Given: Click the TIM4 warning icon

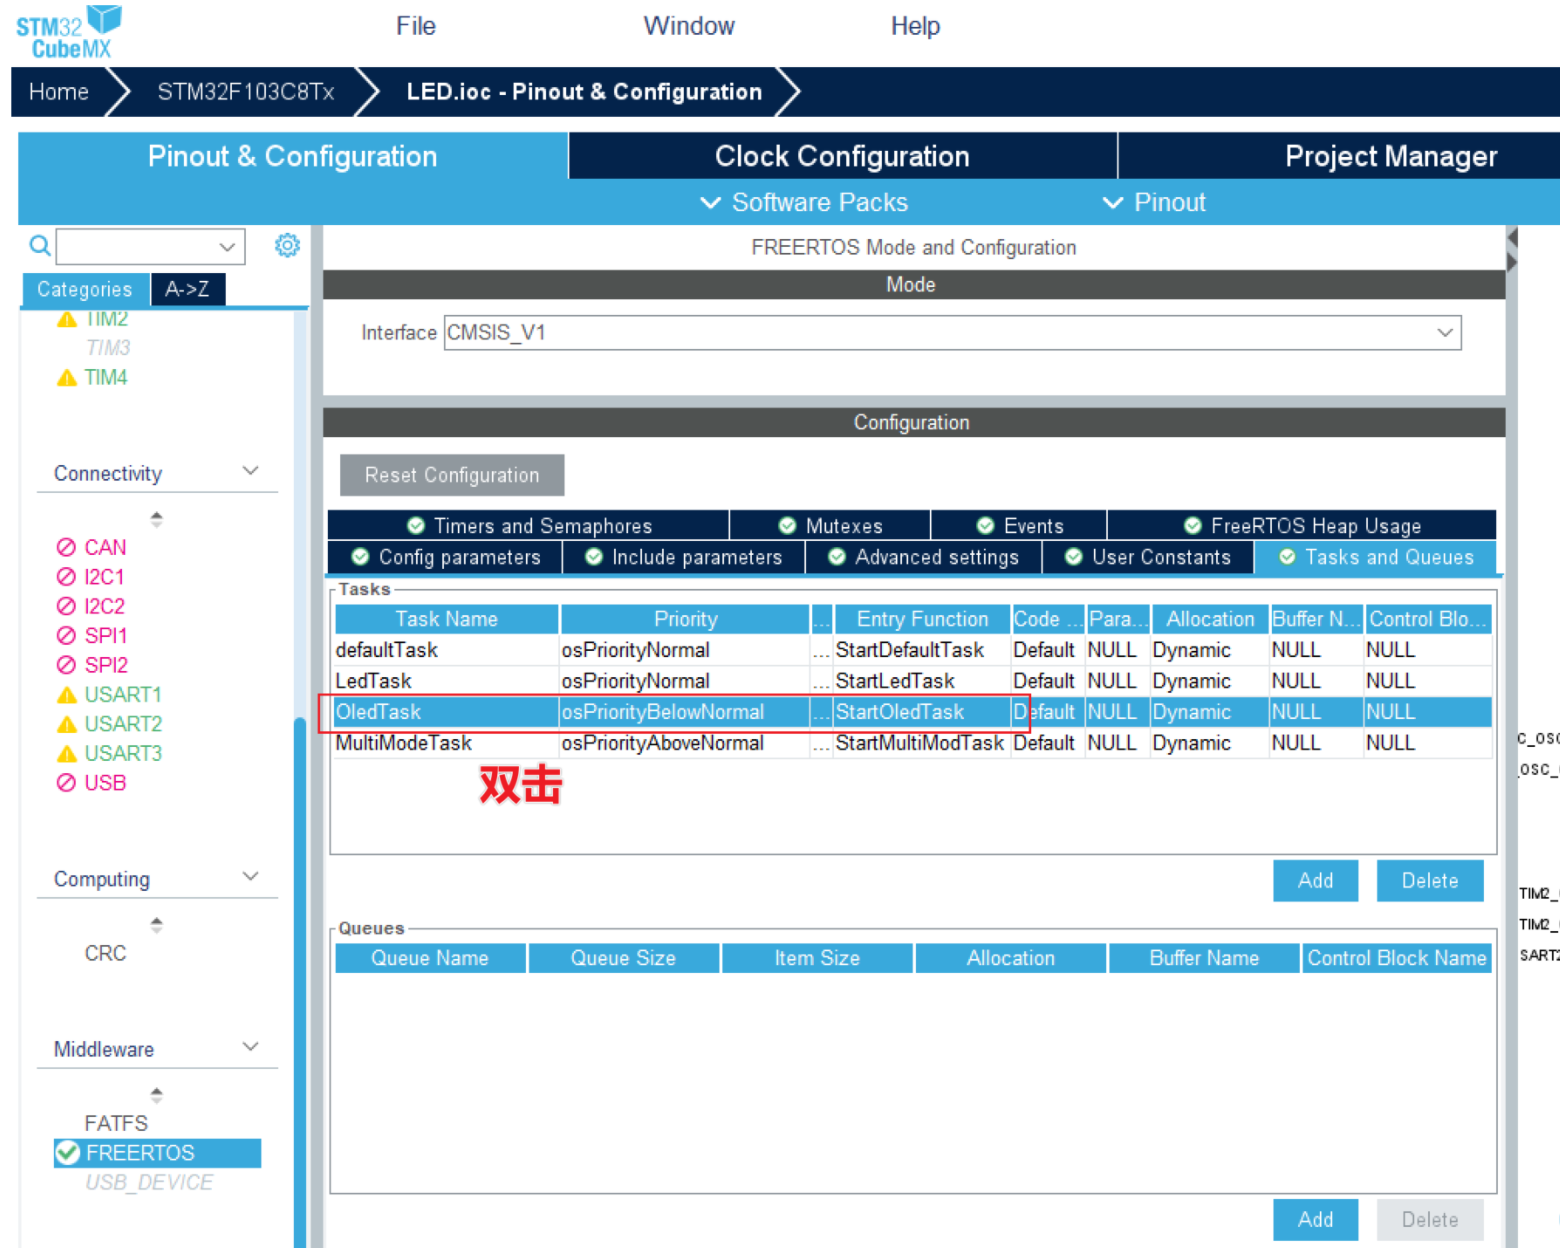Looking at the screenshot, I should [66, 378].
